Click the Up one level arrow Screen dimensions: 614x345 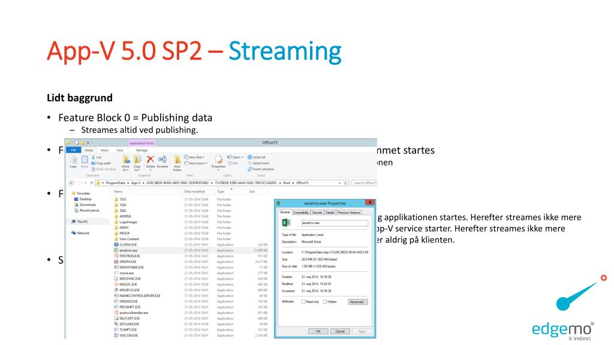[x=92, y=183]
